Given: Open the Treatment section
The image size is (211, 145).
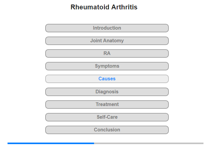Looking at the screenshot, I should point(107,105).
